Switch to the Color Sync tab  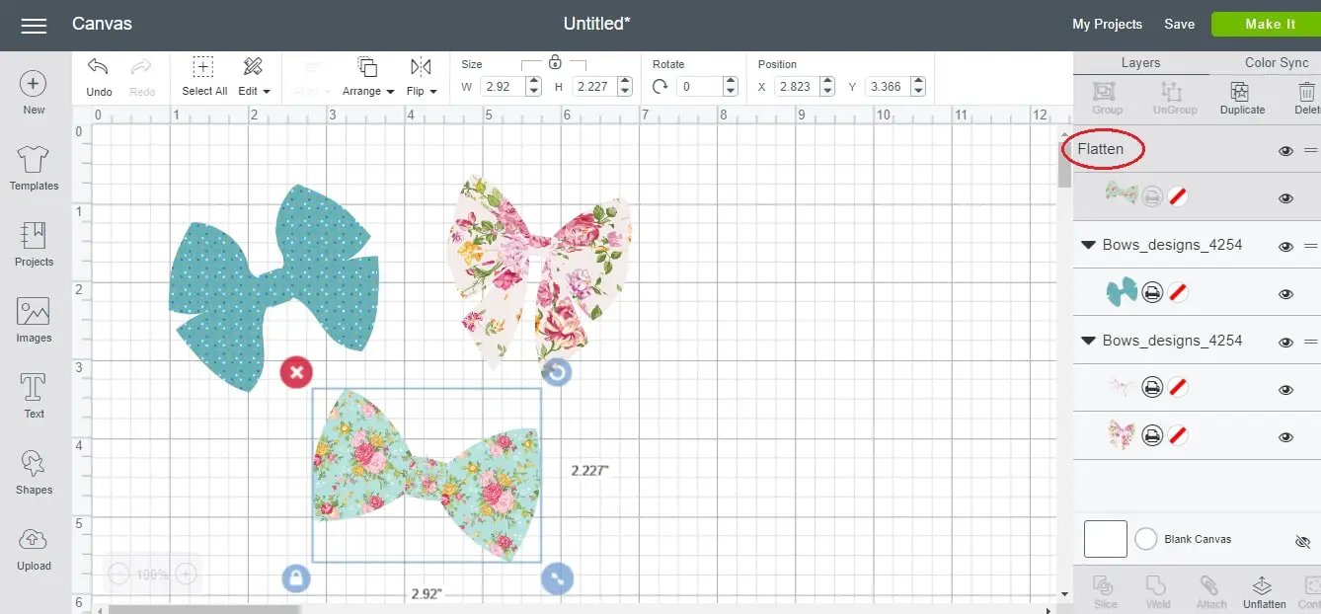(x=1276, y=62)
